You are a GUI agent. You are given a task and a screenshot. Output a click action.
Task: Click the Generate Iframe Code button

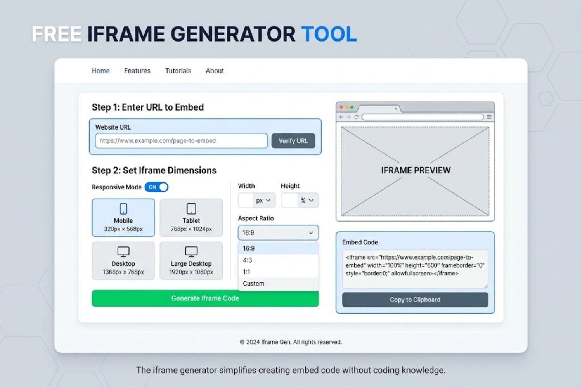[205, 298]
